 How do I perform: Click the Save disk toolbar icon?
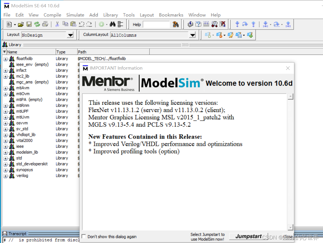coord(29,24)
